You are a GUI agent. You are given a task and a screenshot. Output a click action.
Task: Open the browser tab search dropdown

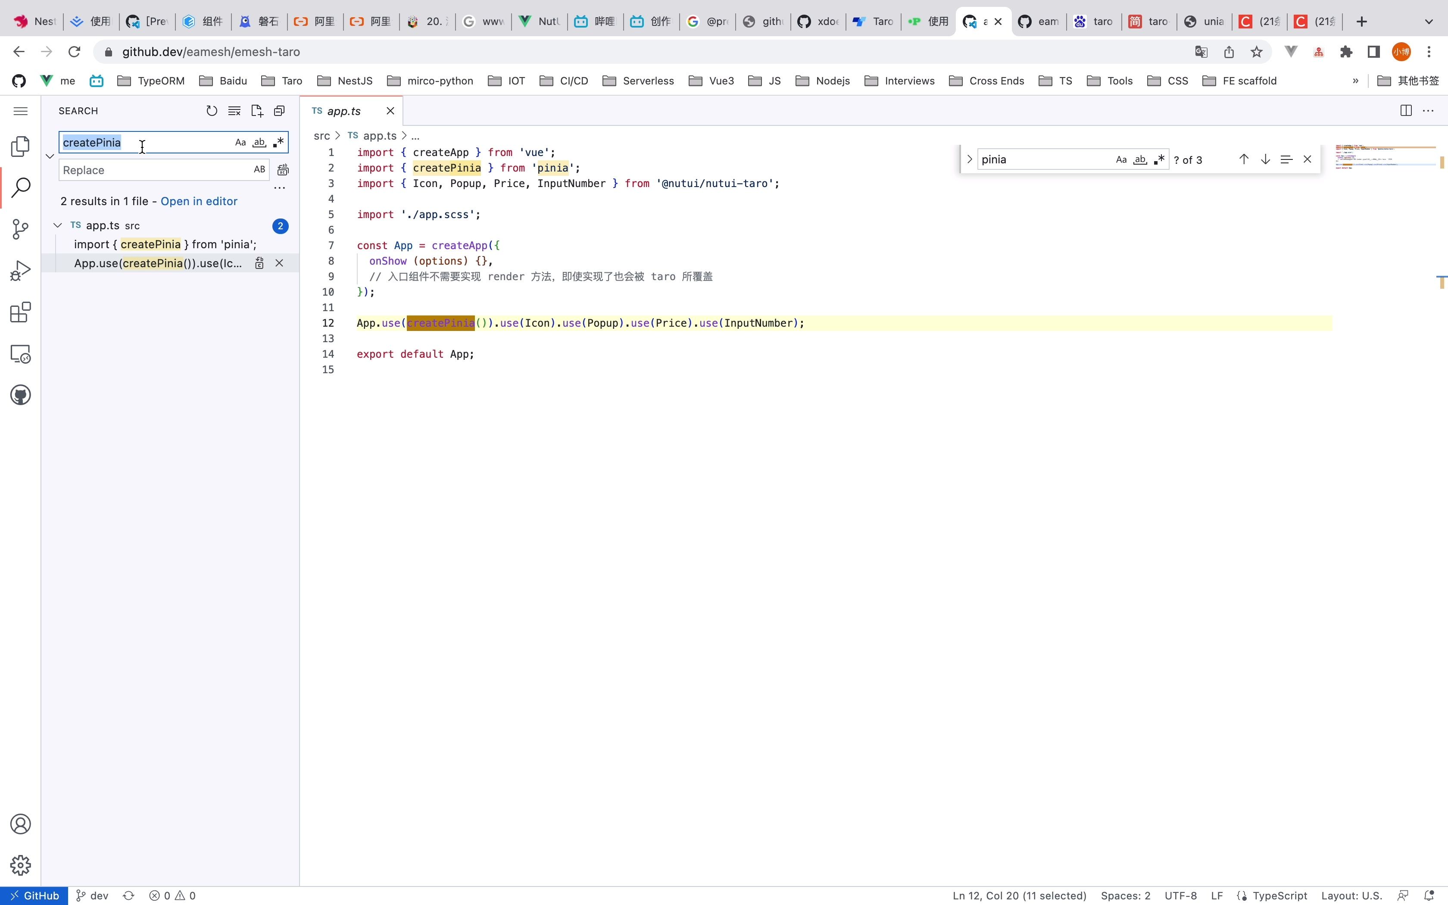[x=1429, y=22]
